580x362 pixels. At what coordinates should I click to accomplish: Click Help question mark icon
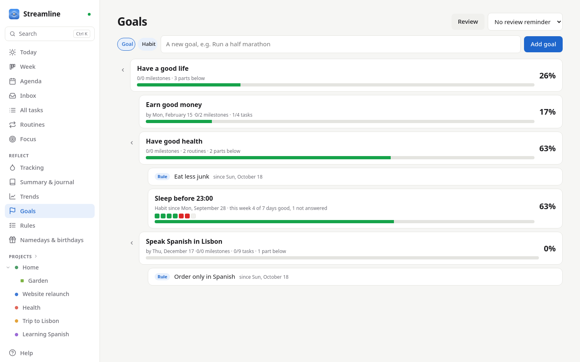tap(12, 353)
